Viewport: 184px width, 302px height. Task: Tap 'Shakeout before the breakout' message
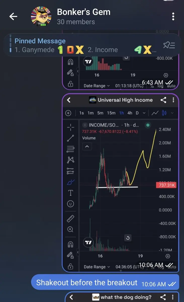pyautogui.click(x=87, y=282)
